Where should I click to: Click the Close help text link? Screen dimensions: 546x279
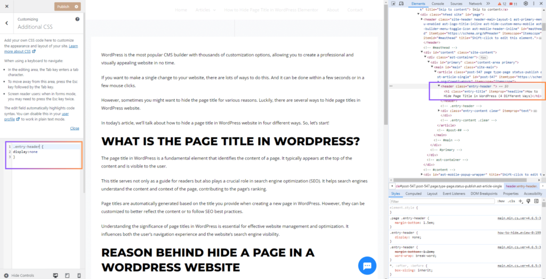pyautogui.click(x=75, y=128)
